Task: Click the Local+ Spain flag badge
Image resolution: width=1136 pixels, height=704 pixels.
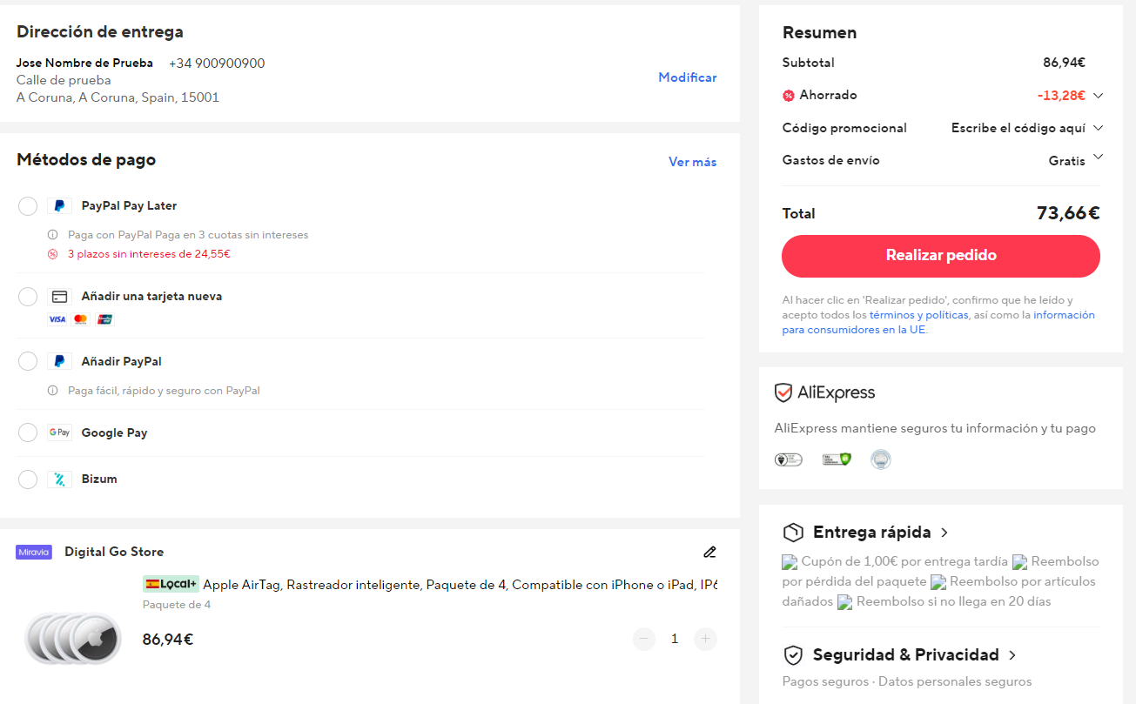Action: coord(171,584)
